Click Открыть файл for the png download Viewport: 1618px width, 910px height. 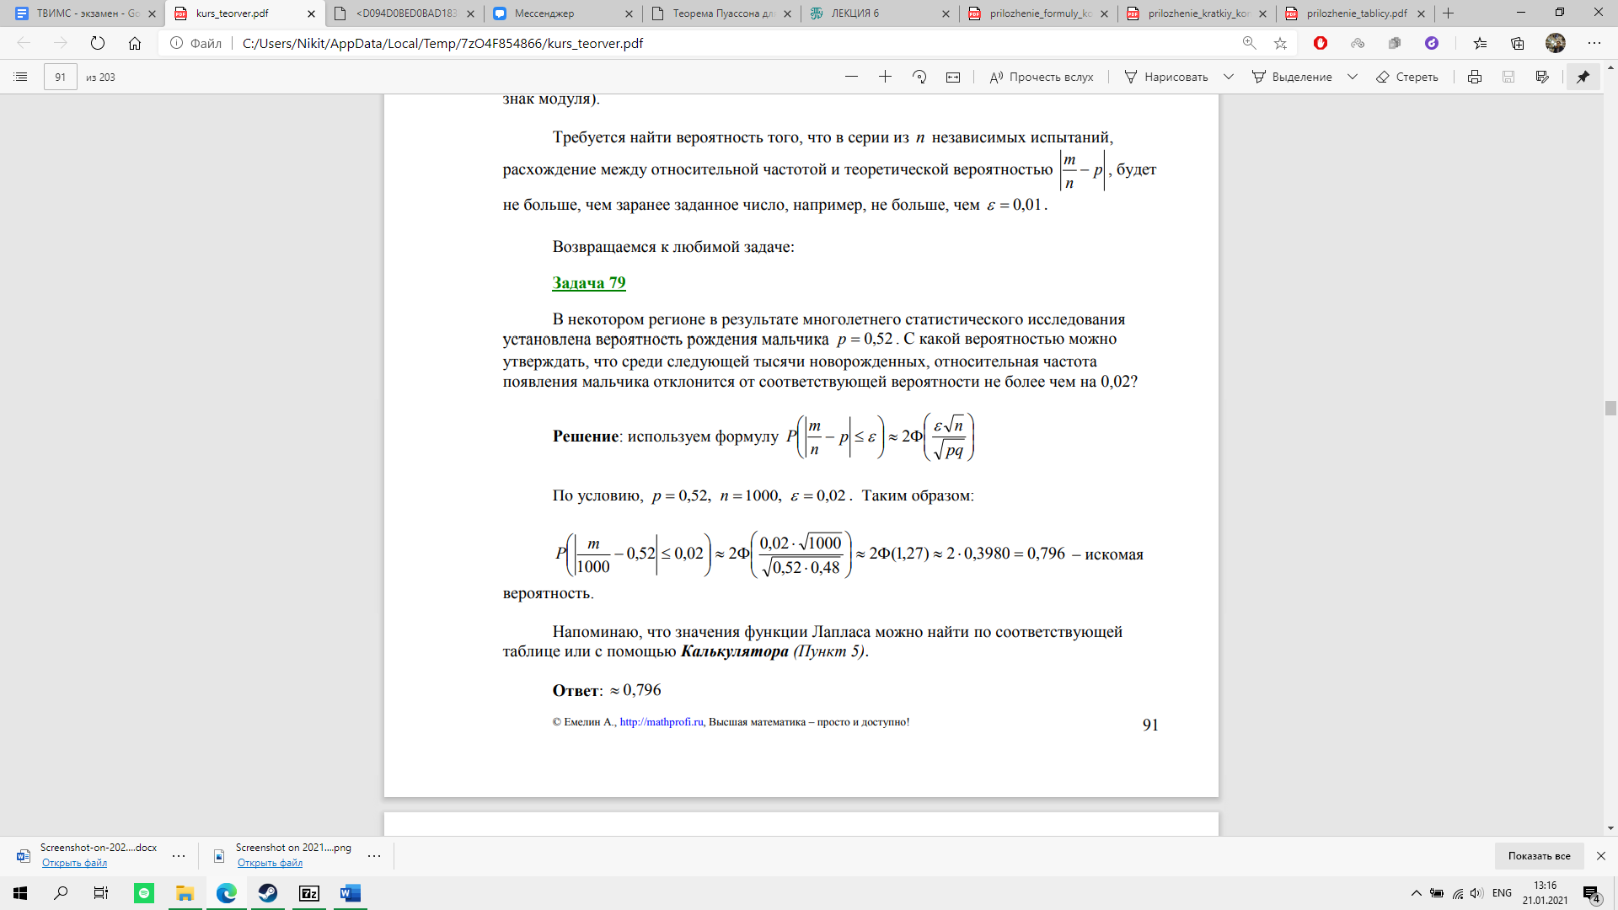click(270, 863)
